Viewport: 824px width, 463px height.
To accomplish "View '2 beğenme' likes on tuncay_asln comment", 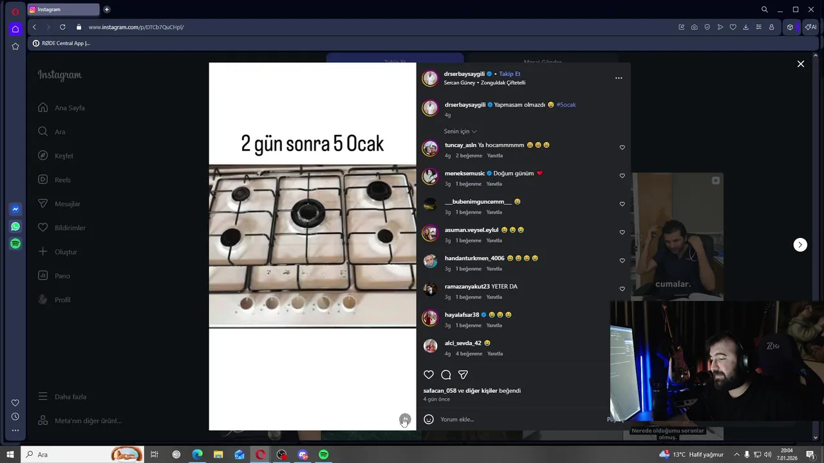I will [x=469, y=156].
